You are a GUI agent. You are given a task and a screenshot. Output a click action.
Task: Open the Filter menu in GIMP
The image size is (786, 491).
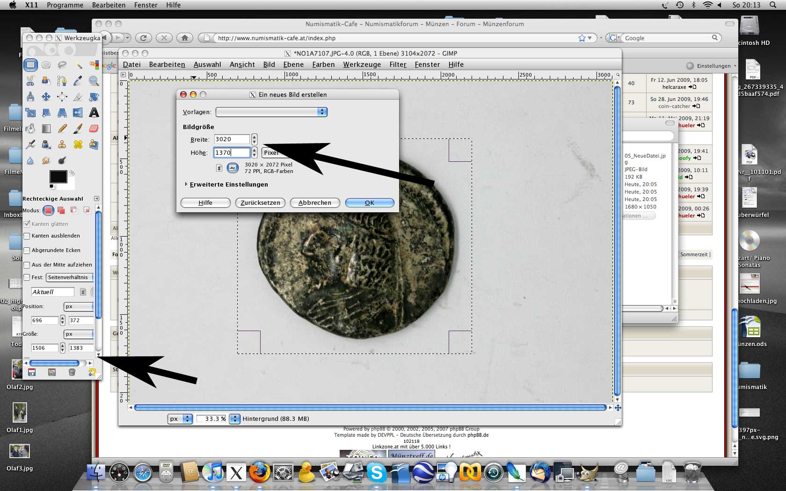click(398, 65)
